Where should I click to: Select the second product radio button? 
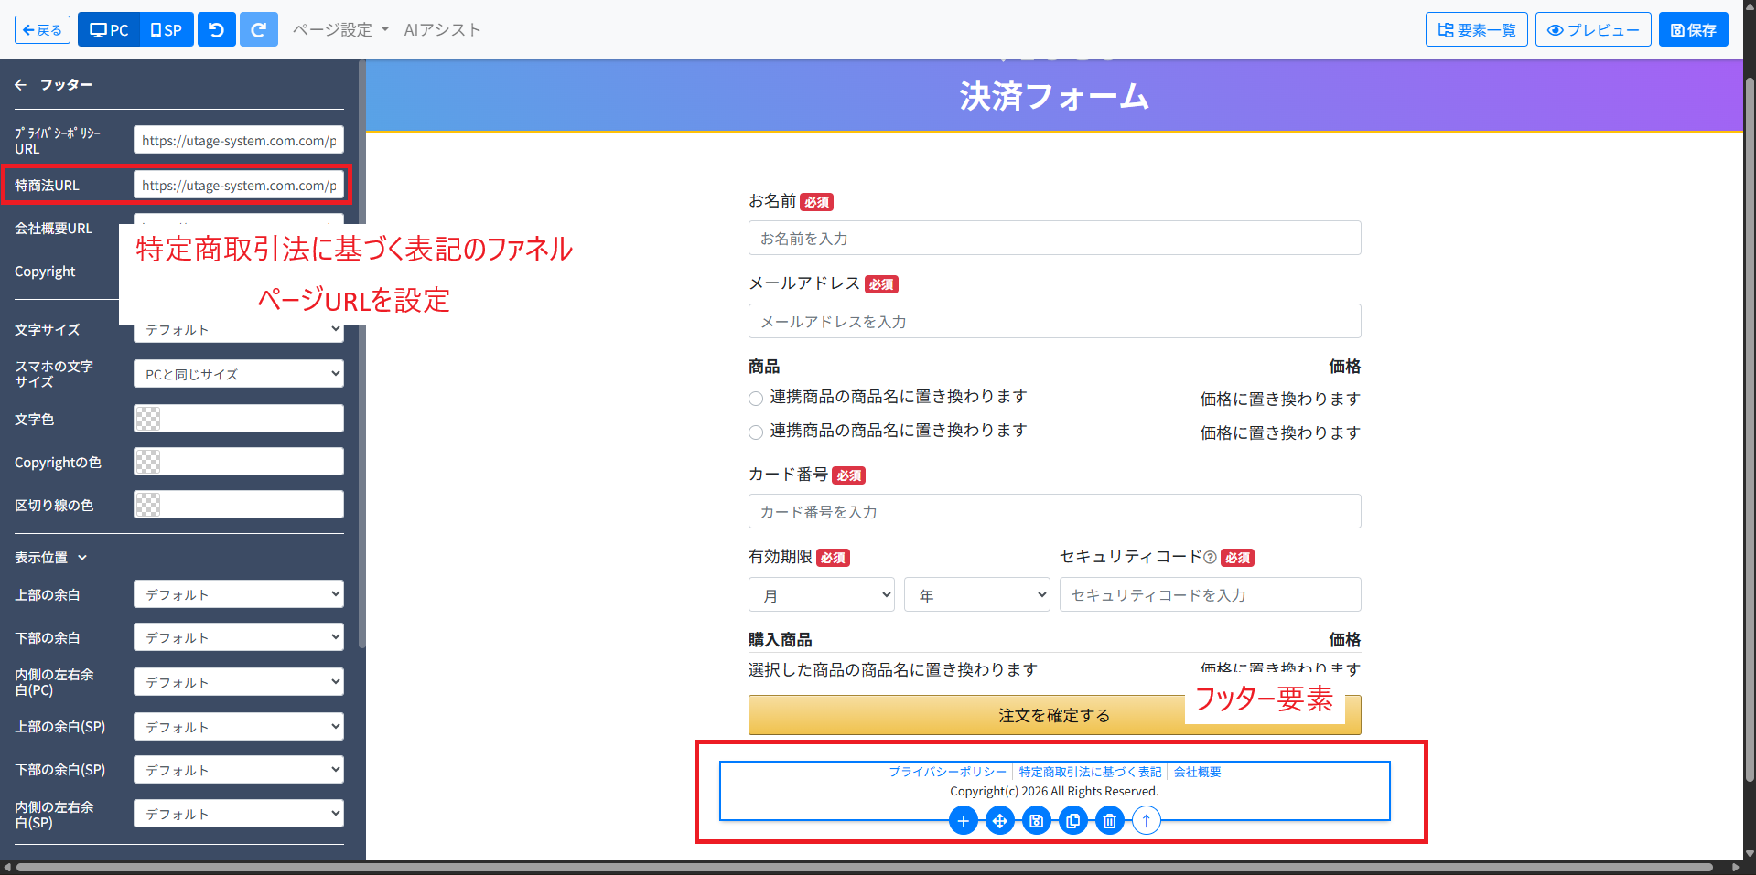(756, 432)
